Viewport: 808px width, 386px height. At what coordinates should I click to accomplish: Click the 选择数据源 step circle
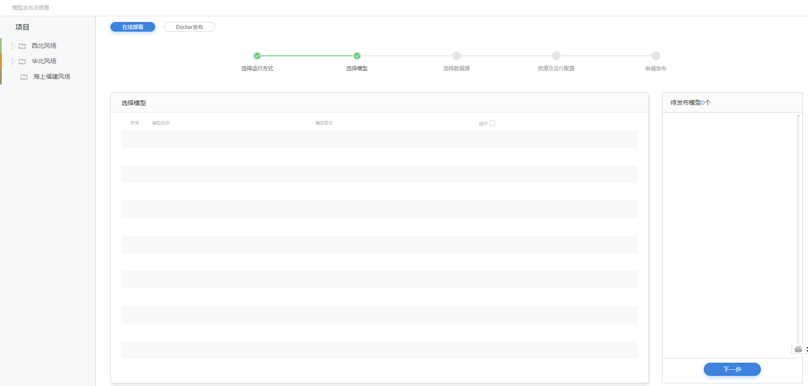[457, 56]
